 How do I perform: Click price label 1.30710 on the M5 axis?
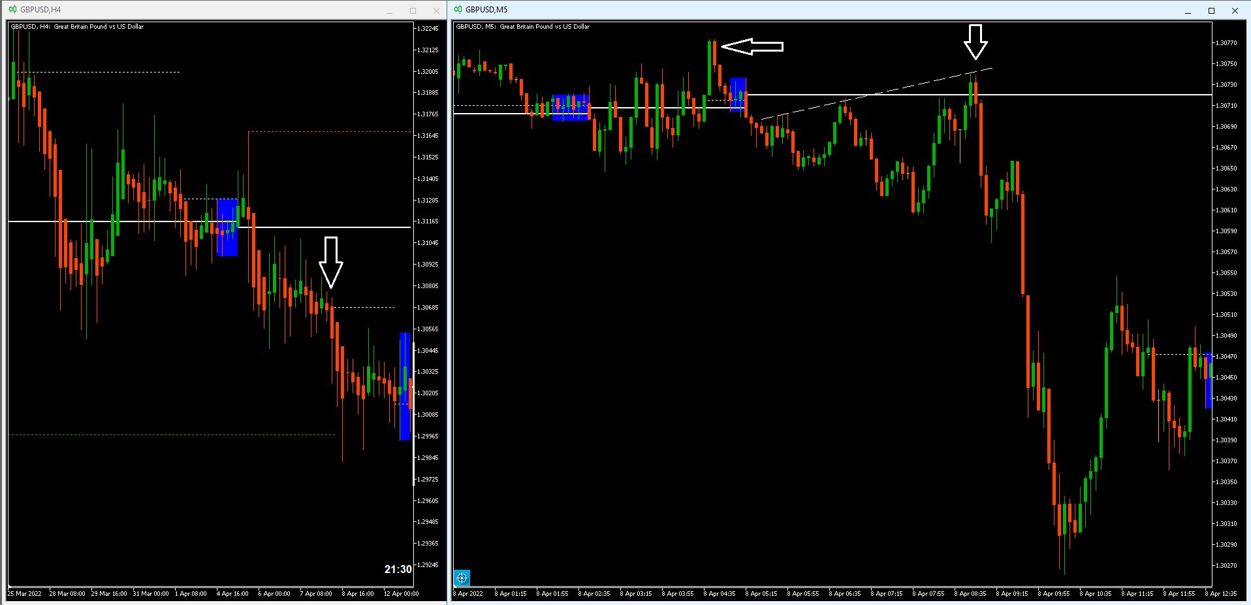point(1226,106)
